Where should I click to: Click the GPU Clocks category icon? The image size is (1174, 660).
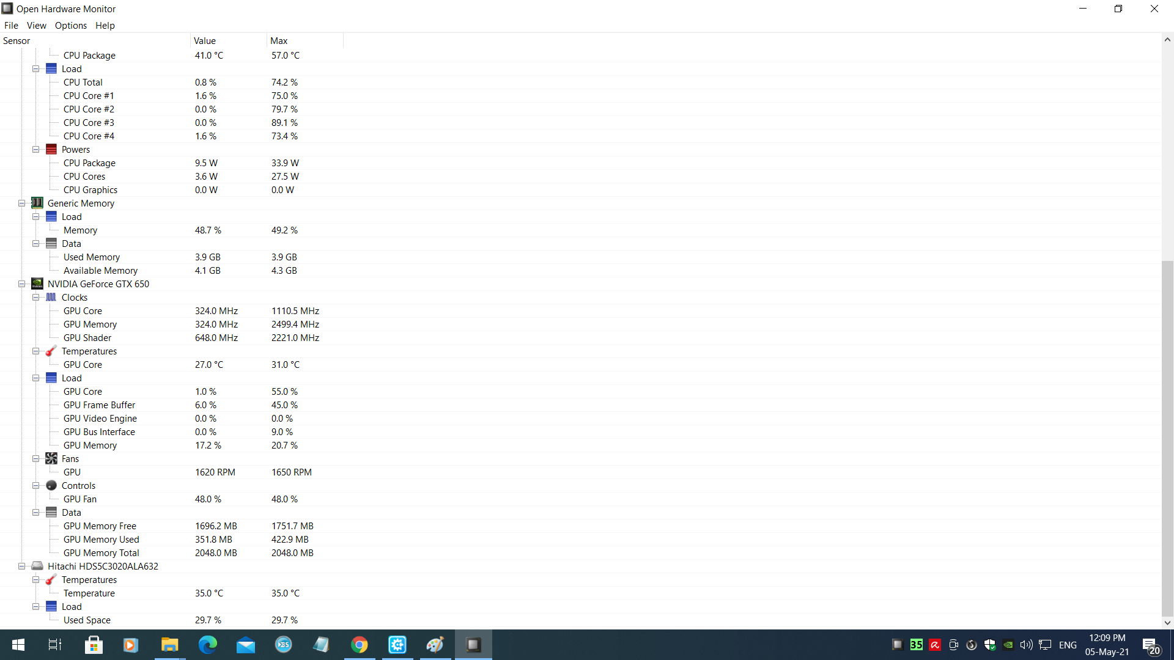[51, 297]
